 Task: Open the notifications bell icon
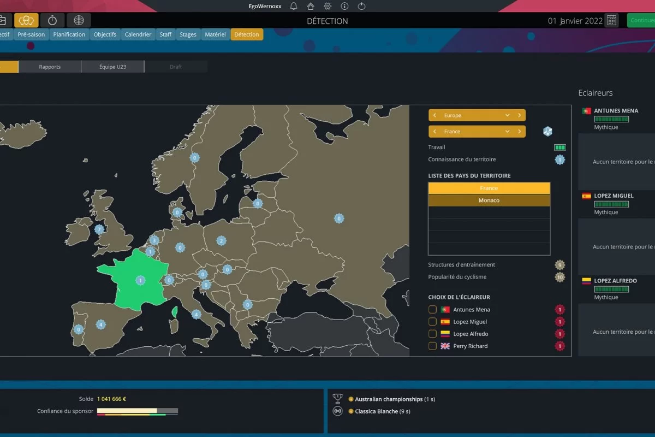coord(294,7)
